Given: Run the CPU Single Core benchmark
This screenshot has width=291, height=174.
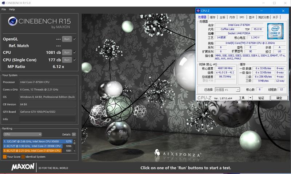Looking at the screenshot, I should pos(67,60).
